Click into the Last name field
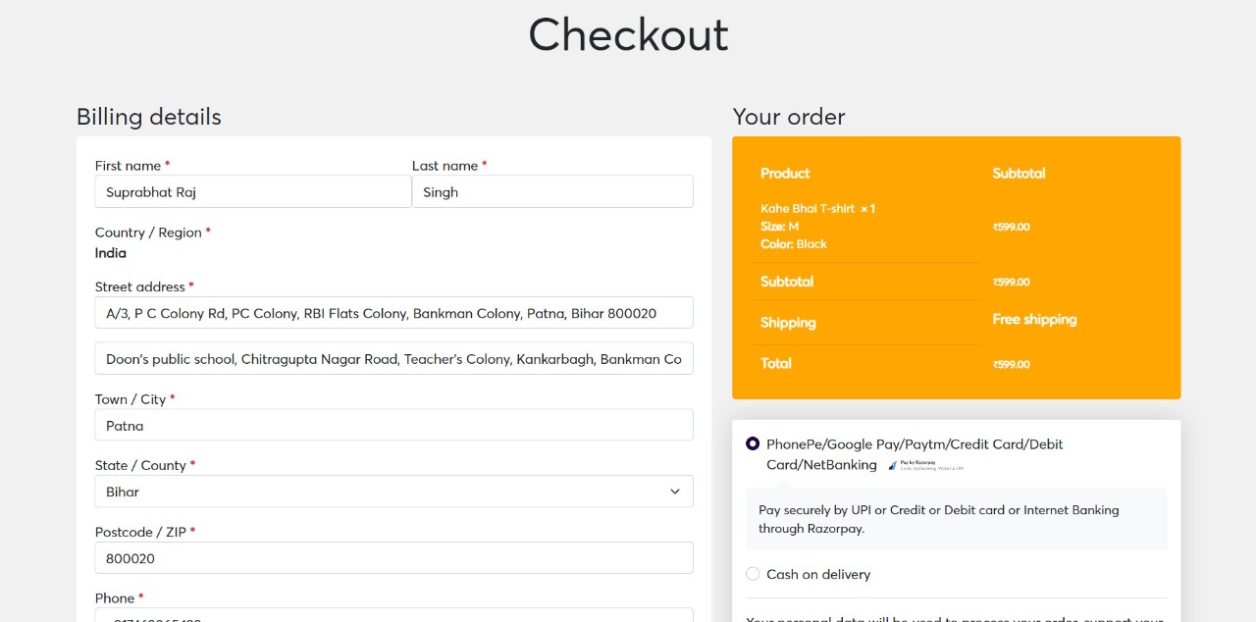This screenshot has height=622, width=1256. coord(551,192)
